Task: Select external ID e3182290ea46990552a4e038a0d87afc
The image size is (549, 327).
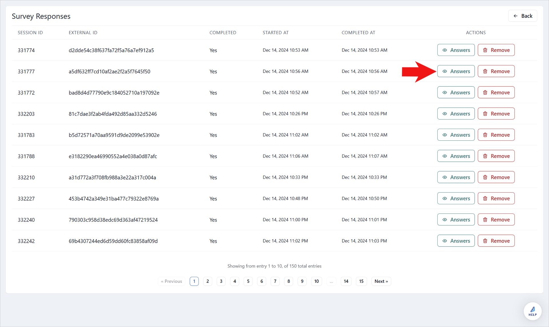Action: pos(113,156)
